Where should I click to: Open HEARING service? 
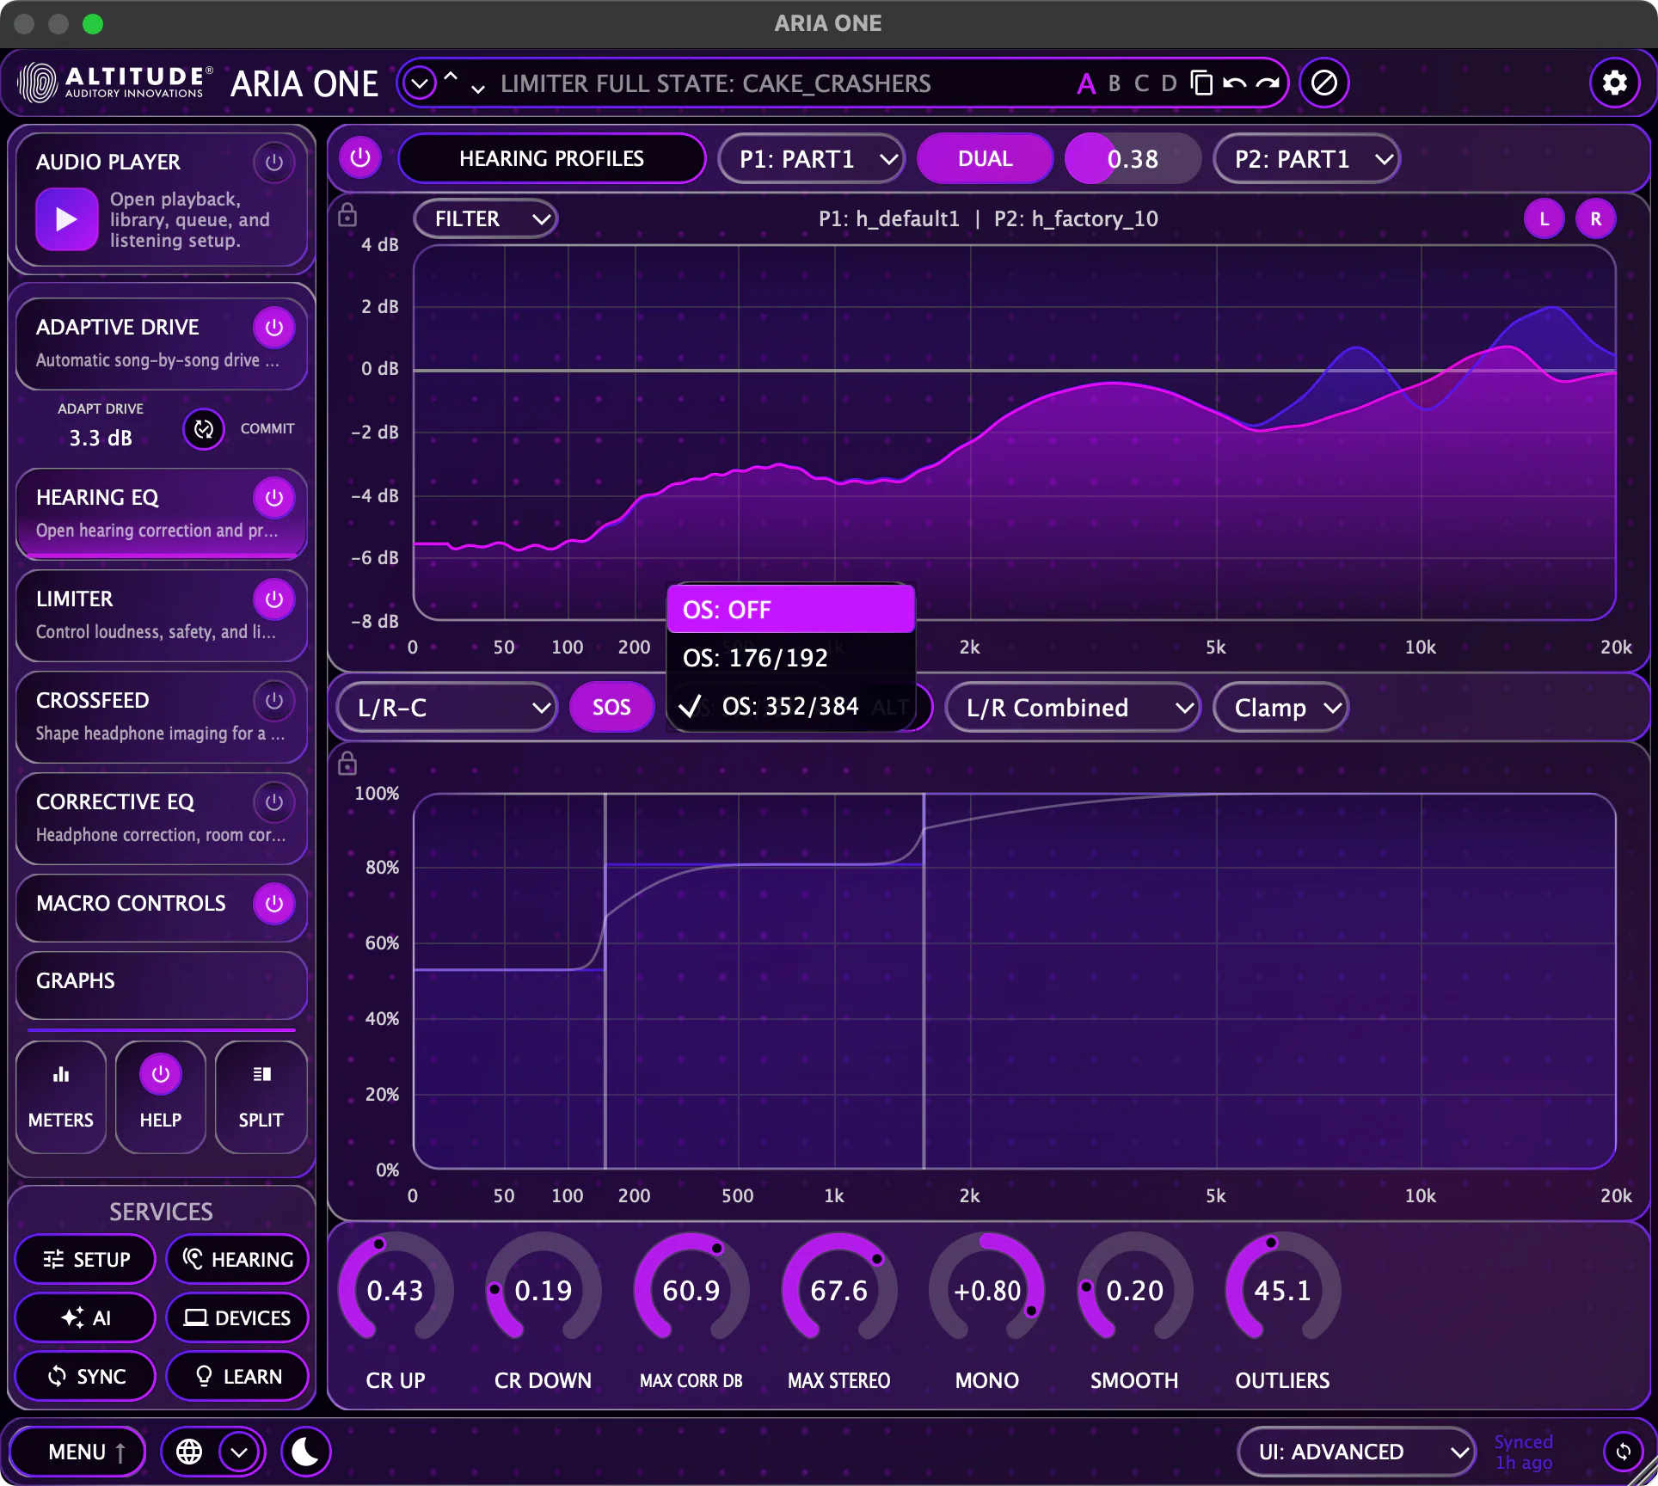237,1259
